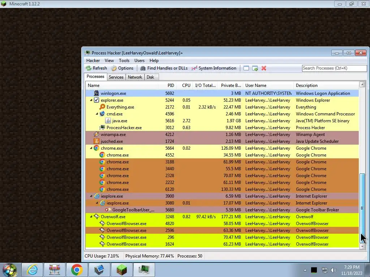This screenshot has height=277, width=370.
Task: Click the Everything.exe magnifier icon
Action: pyautogui.click(x=102, y=107)
